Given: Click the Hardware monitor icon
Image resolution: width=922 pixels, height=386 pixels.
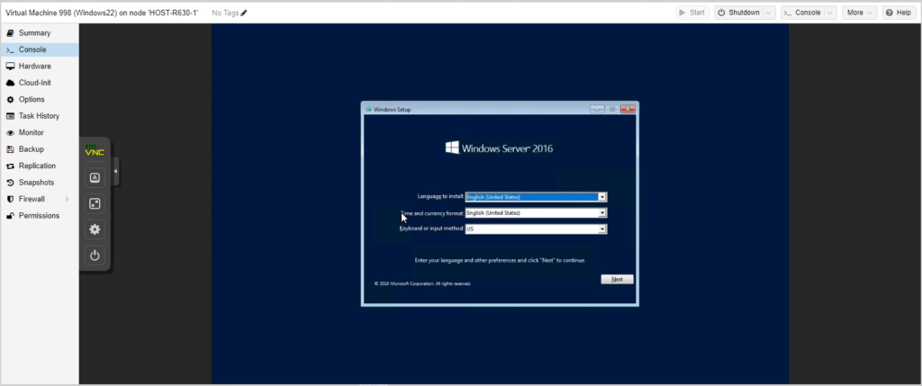Looking at the screenshot, I should click(x=10, y=67).
